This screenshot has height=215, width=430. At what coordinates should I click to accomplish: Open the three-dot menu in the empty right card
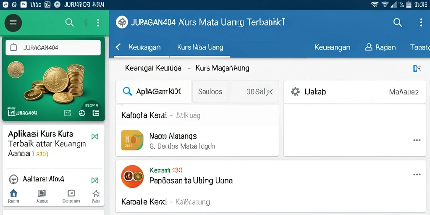417,140
